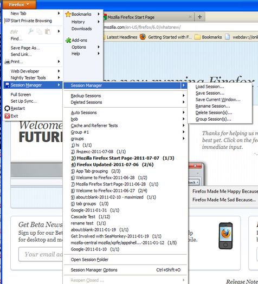Click the Session Manager floppy disk icon
Viewport: 258px width, 284px height.
pyautogui.click(x=7, y=85)
